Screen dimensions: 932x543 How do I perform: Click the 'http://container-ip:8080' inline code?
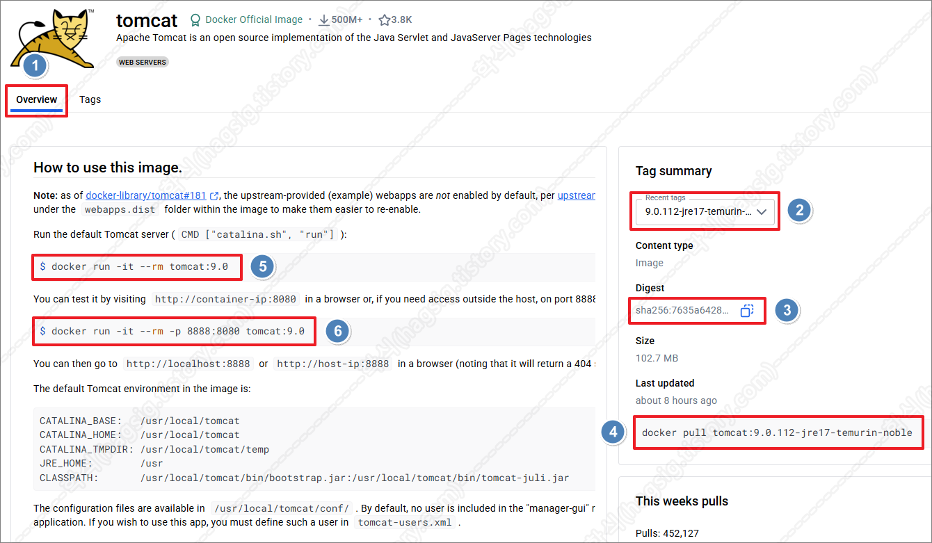click(225, 300)
